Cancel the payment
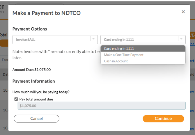This screenshot has height=135, width=195. [x=36, y=118]
